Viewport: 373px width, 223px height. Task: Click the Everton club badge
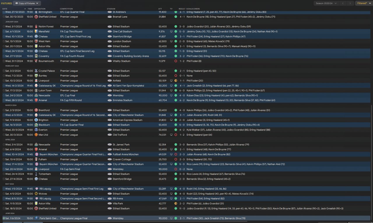[36, 130]
